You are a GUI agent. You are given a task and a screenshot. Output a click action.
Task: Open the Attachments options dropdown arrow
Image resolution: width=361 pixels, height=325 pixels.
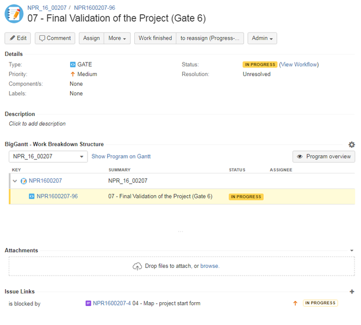click(x=352, y=251)
